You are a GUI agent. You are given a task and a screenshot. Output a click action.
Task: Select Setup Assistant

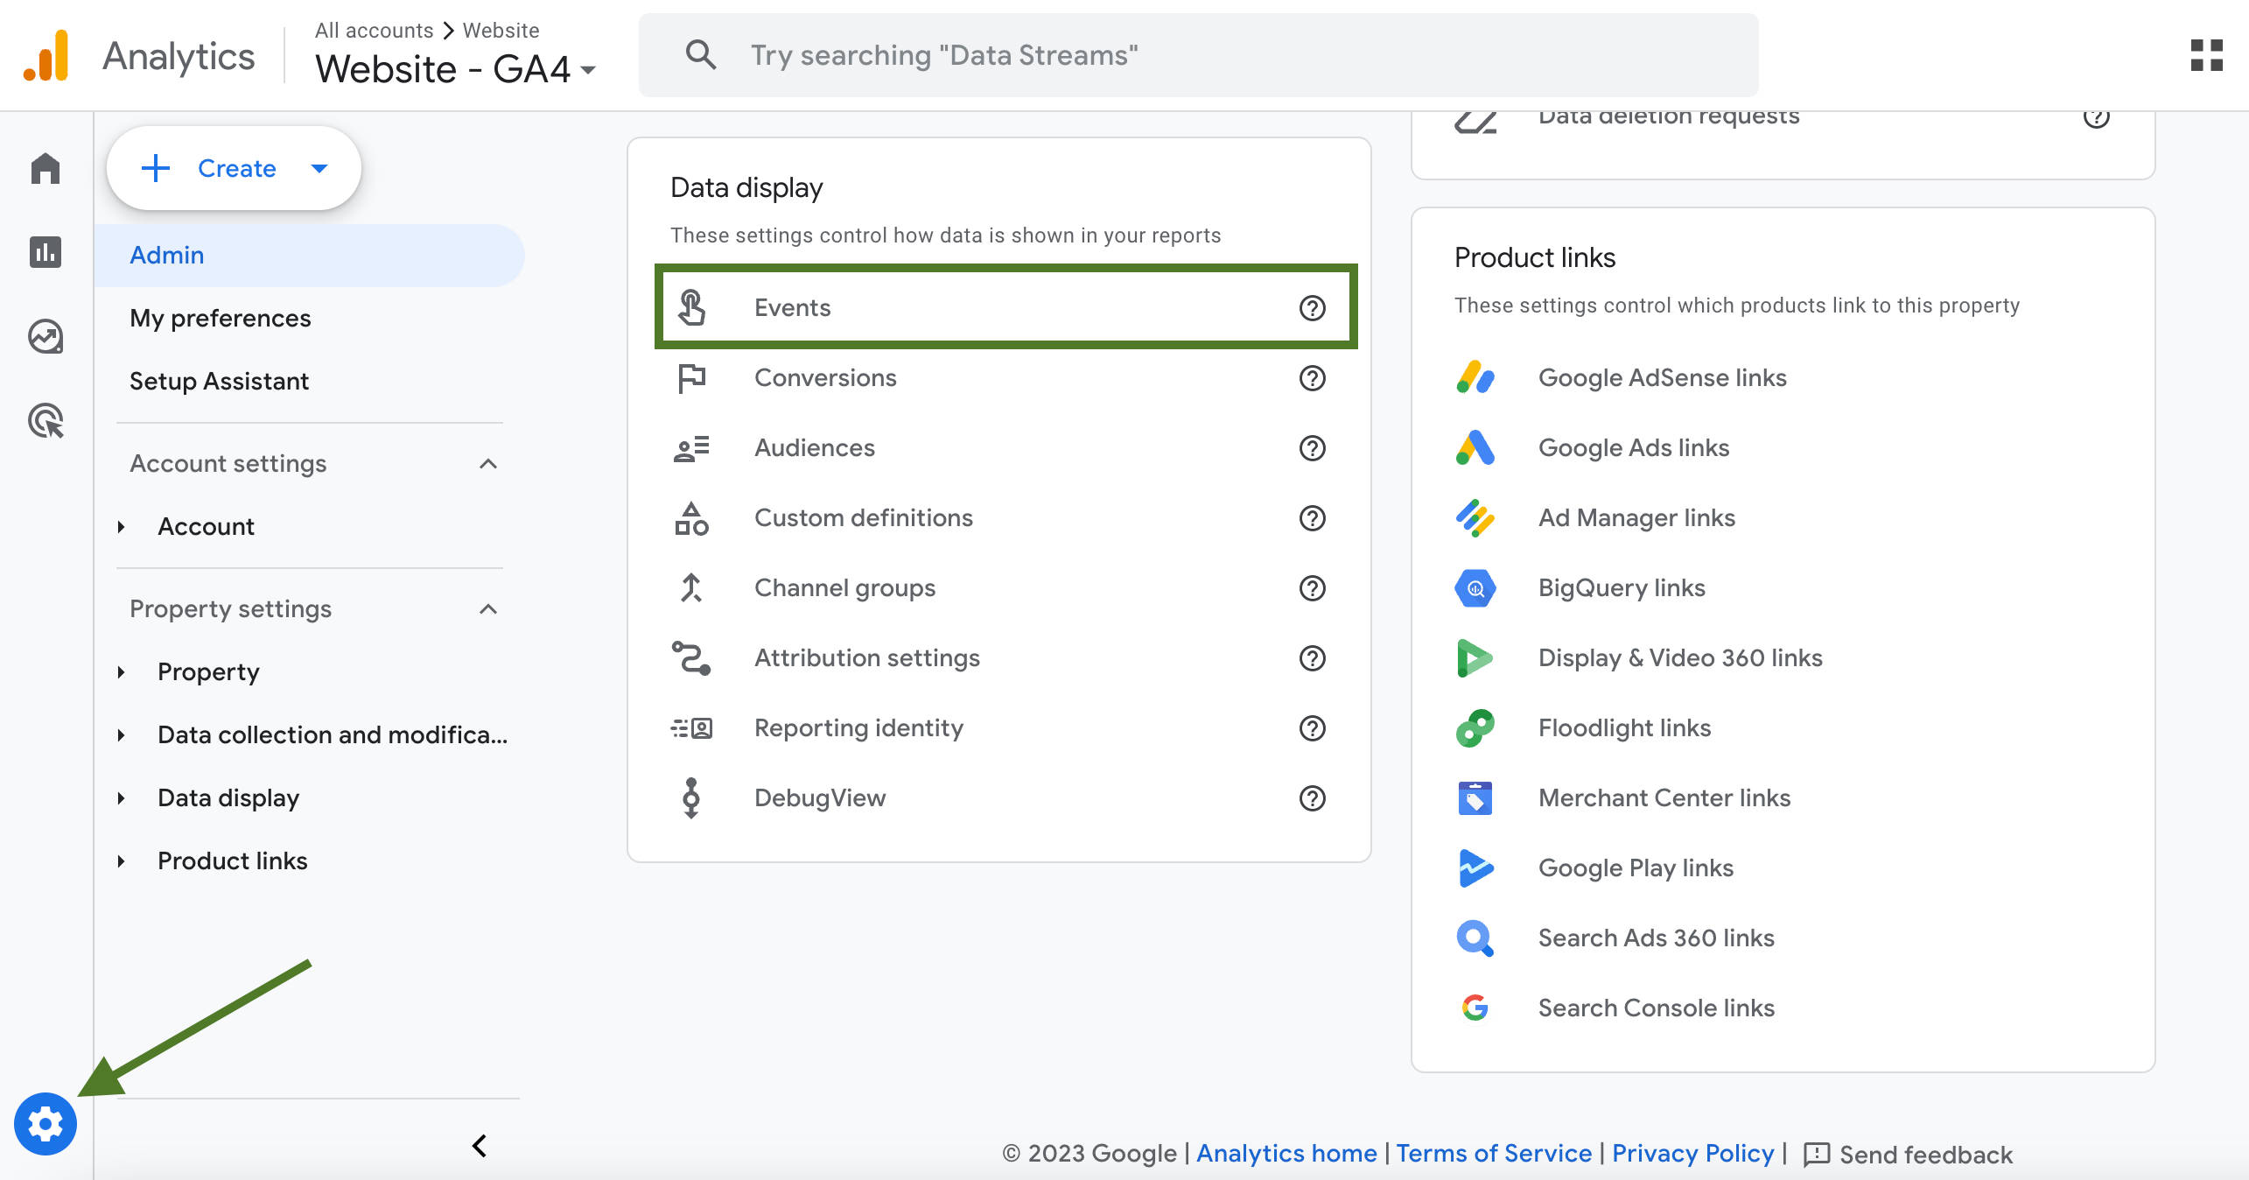tap(219, 381)
